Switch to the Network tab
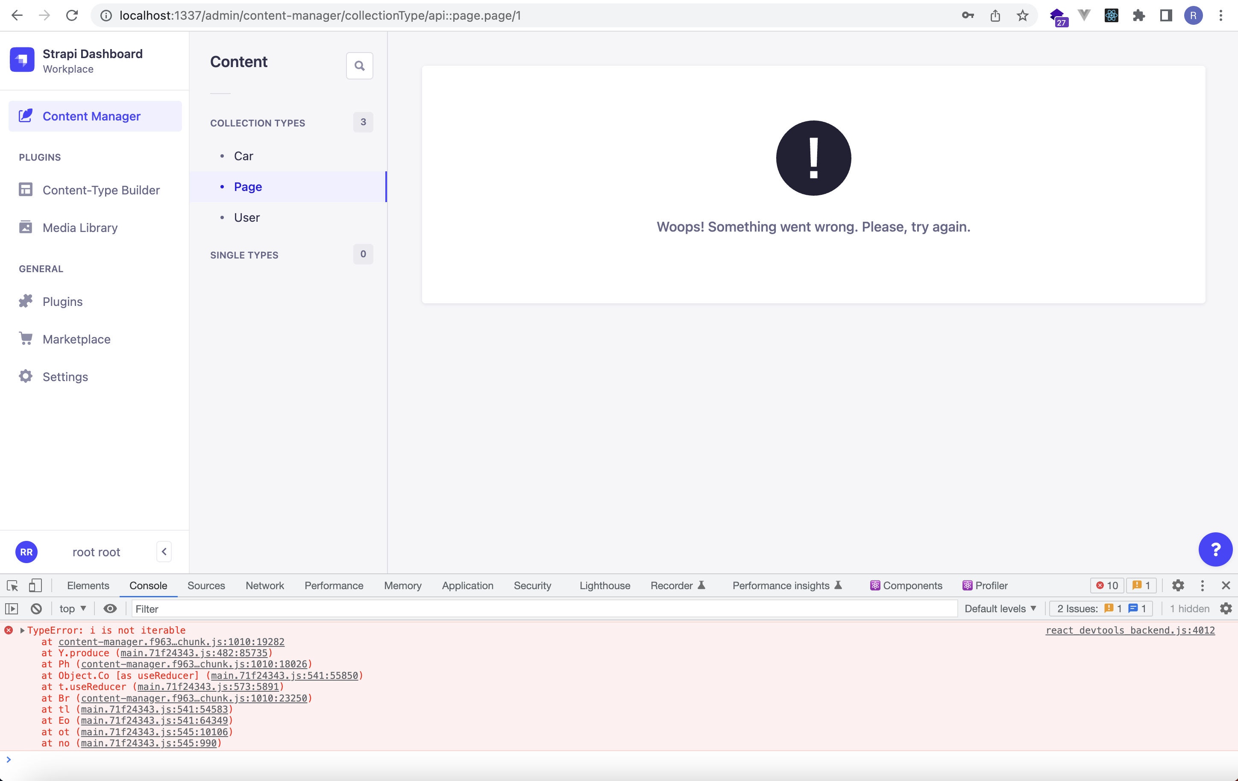 [264, 585]
